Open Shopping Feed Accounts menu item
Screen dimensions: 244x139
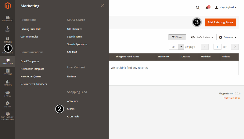click(72, 101)
